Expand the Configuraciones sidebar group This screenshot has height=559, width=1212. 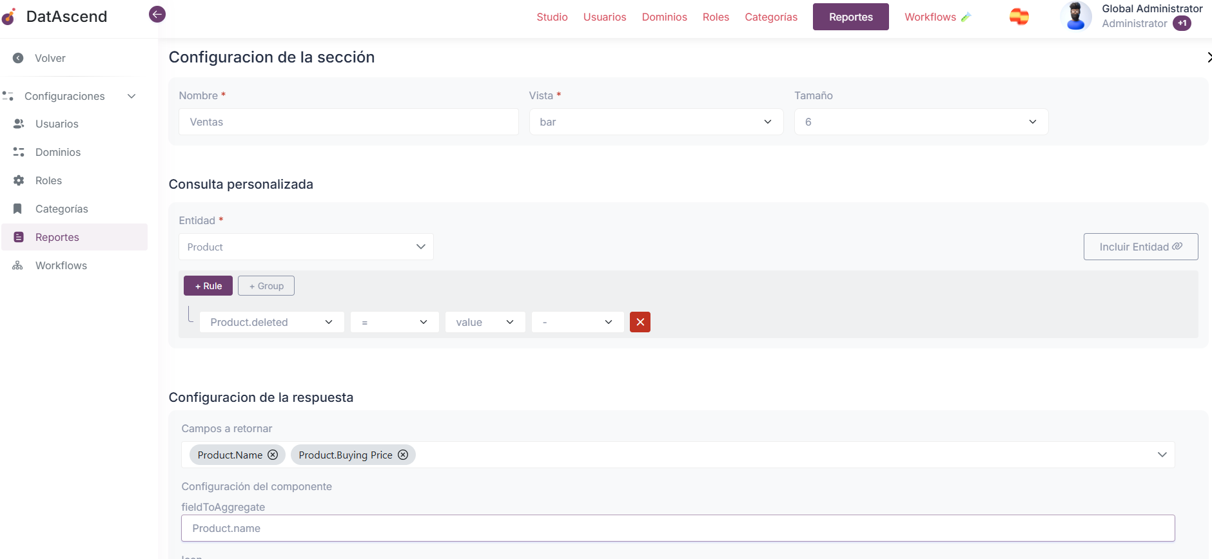click(132, 96)
